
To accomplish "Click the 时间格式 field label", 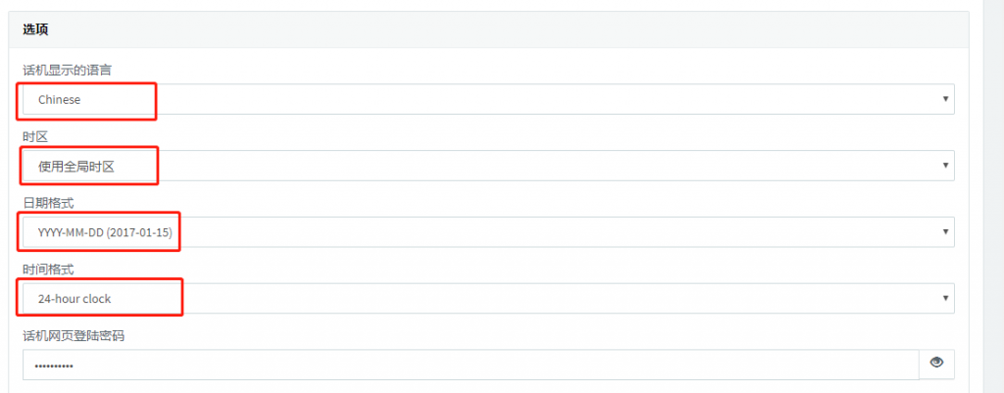I will point(49,270).
